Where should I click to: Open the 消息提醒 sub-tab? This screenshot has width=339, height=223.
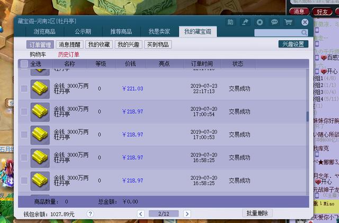69,45
